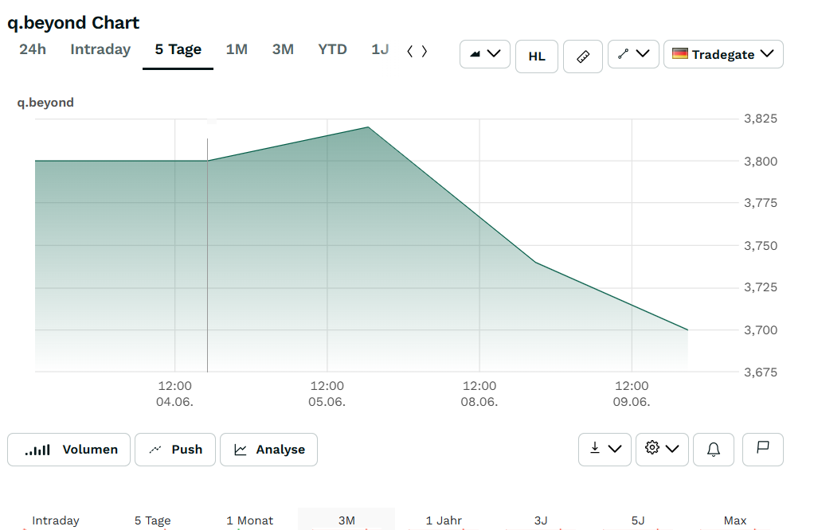Select 5 Tage in the bottom performance row
The width and height of the screenshot is (814, 530).
click(x=153, y=520)
